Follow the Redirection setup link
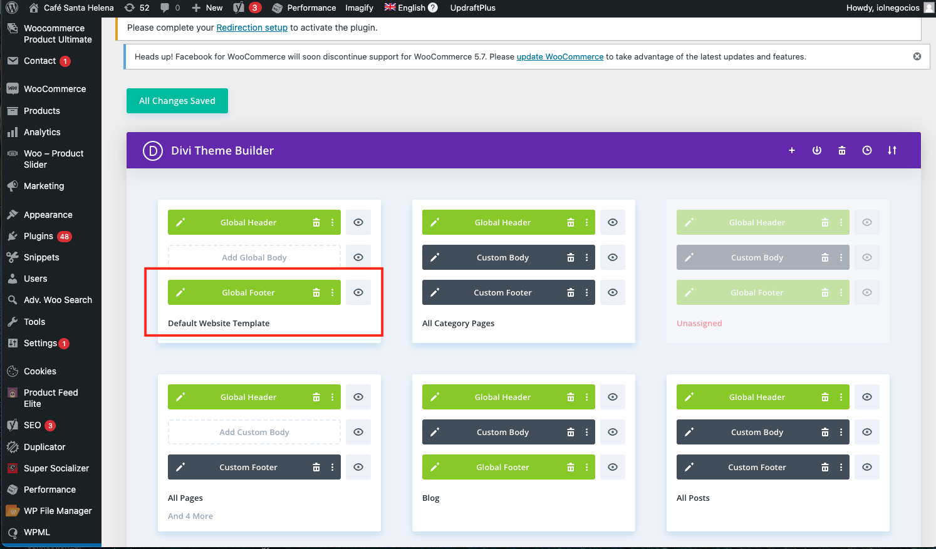Screen dimensions: 936x549 coord(252,28)
